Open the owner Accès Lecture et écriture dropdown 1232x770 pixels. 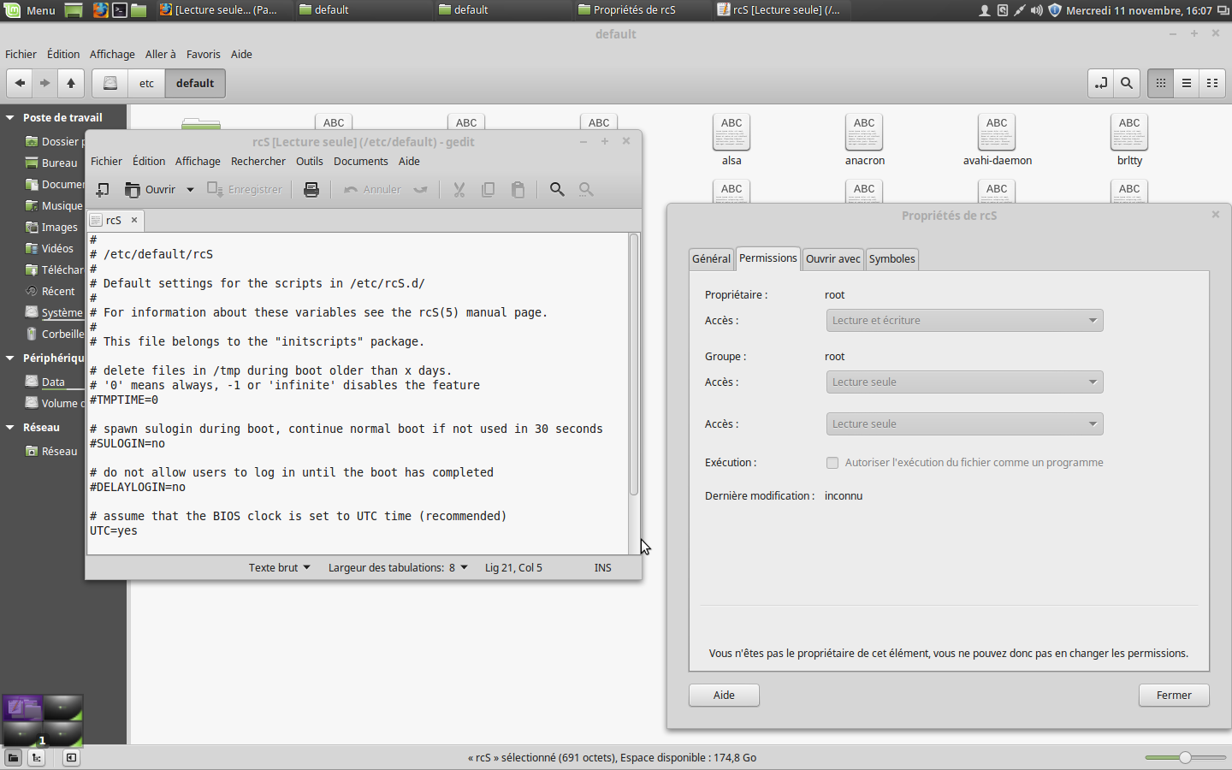[x=964, y=320]
